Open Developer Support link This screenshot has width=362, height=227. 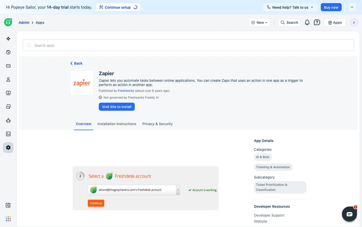269,215
